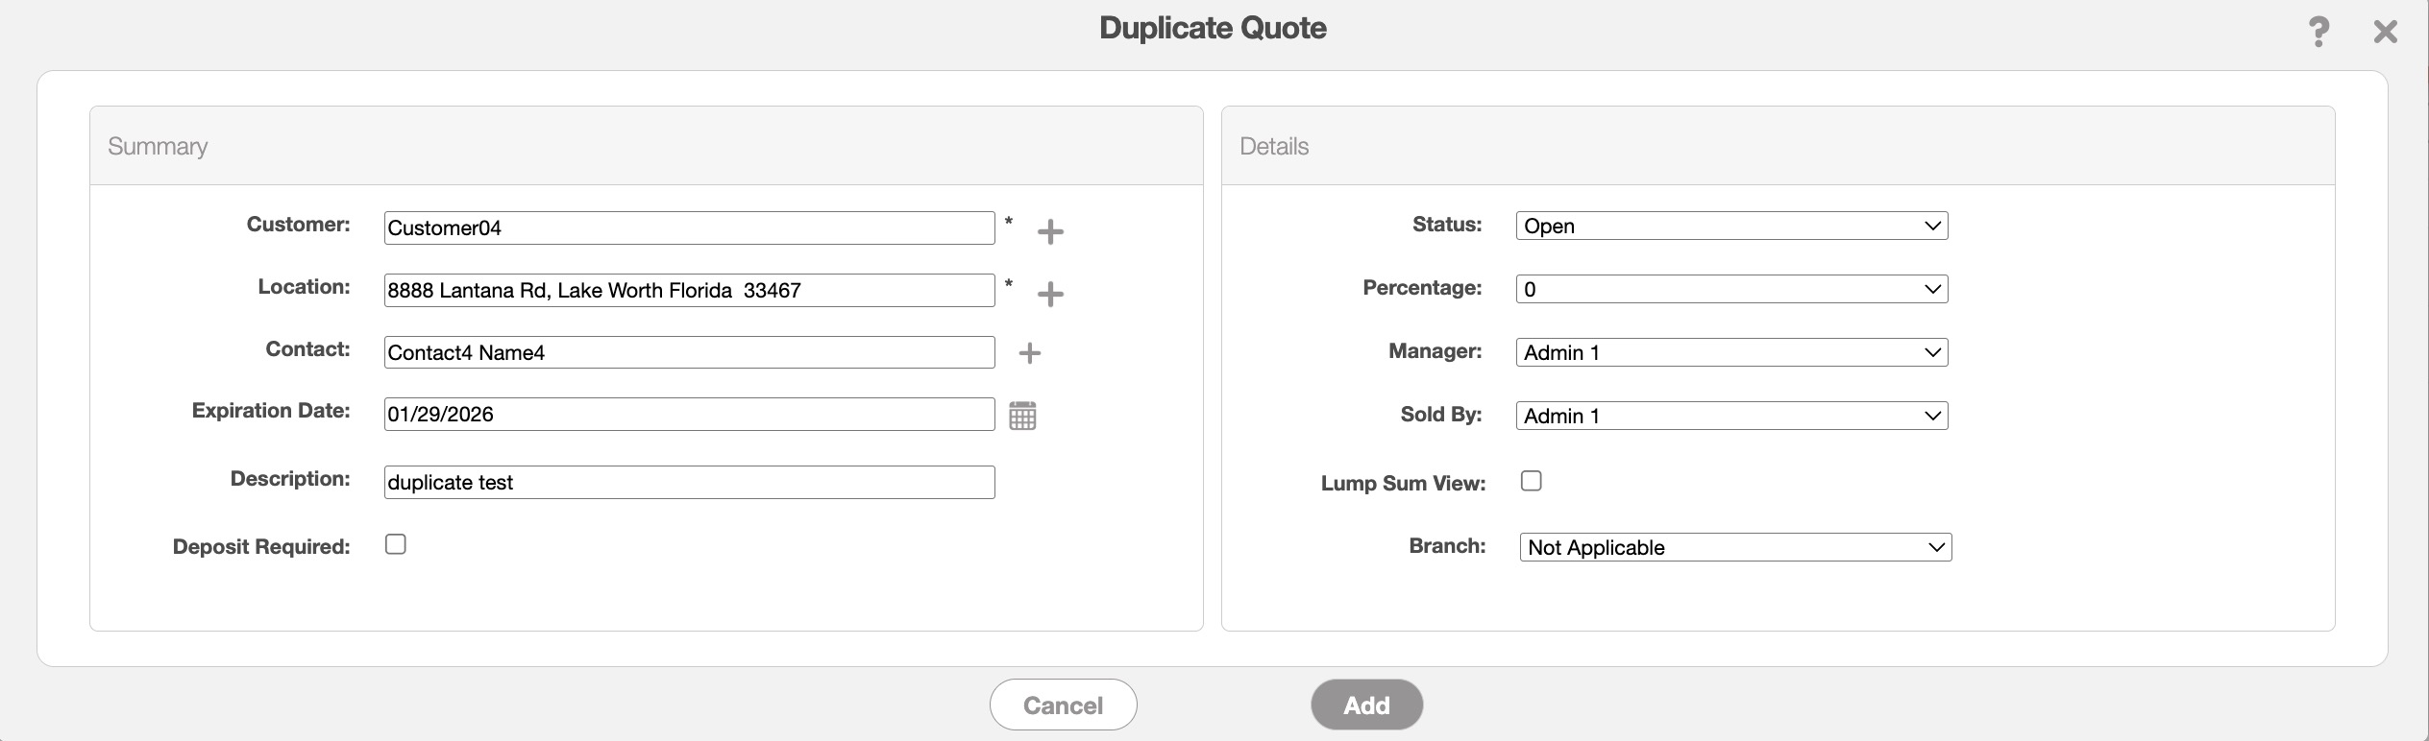
Task: Focus the Location address field
Action: [x=688, y=291]
